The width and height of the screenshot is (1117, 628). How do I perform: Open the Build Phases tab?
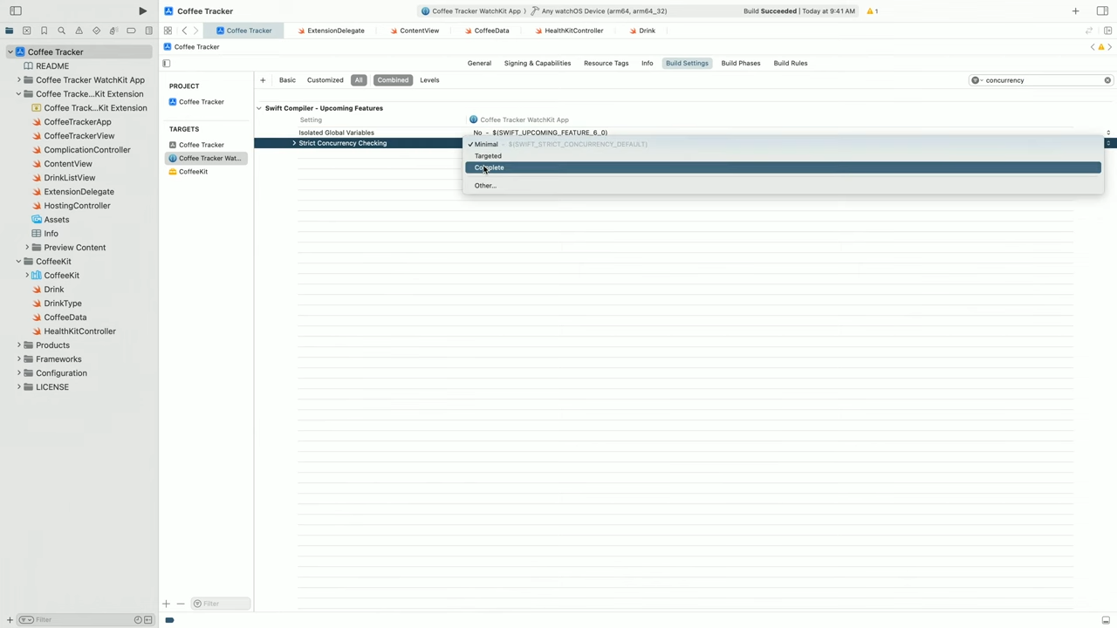point(741,63)
